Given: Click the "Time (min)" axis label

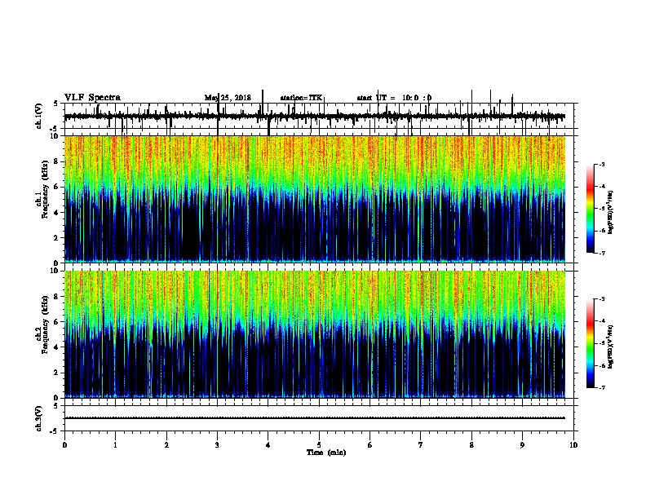Looking at the screenshot, I should (x=326, y=453).
